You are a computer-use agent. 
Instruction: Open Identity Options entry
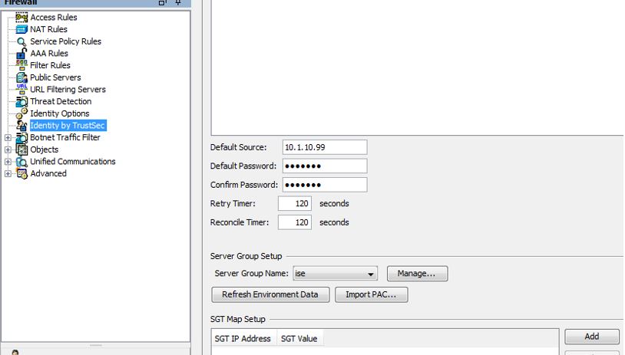pos(60,113)
